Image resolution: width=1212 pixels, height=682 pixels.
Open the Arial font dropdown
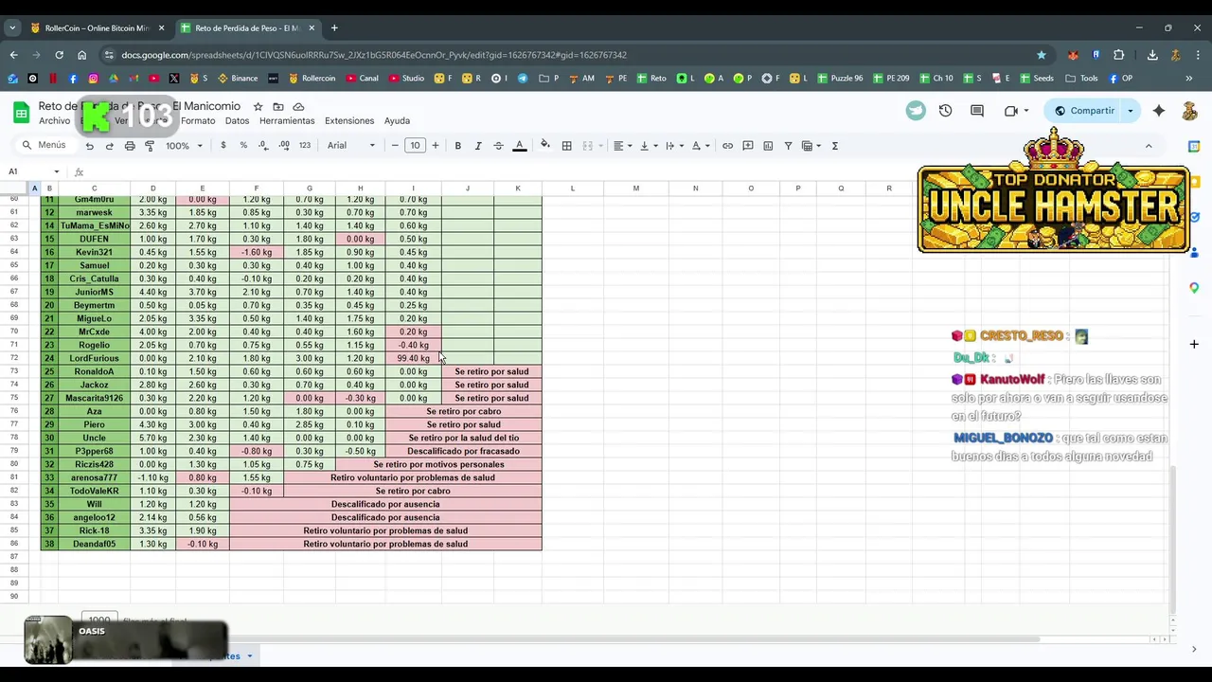point(351,146)
